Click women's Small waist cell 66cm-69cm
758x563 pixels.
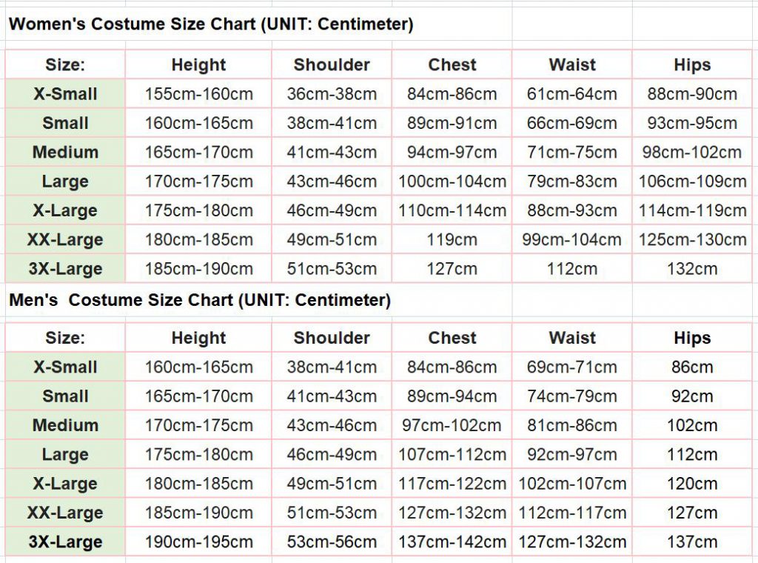(x=572, y=124)
